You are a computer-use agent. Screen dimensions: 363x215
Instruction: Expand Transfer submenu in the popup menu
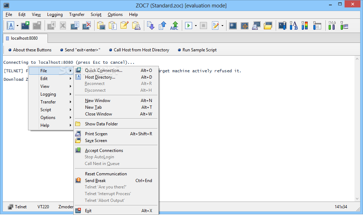51,102
